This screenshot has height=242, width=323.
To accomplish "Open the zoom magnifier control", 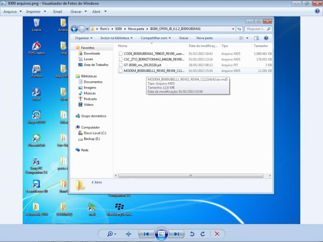I will 111,234.
